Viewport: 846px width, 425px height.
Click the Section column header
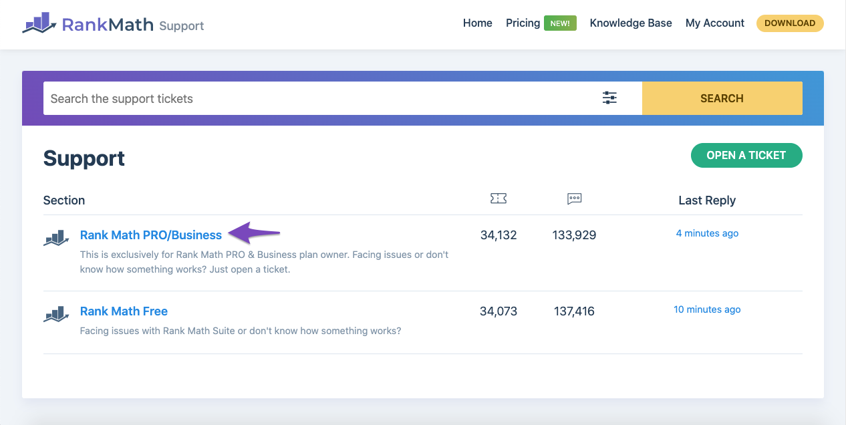(x=64, y=200)
